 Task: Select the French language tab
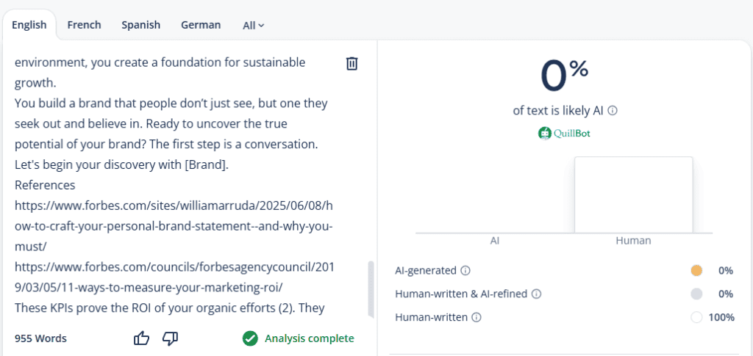click(x=84, y=25)
